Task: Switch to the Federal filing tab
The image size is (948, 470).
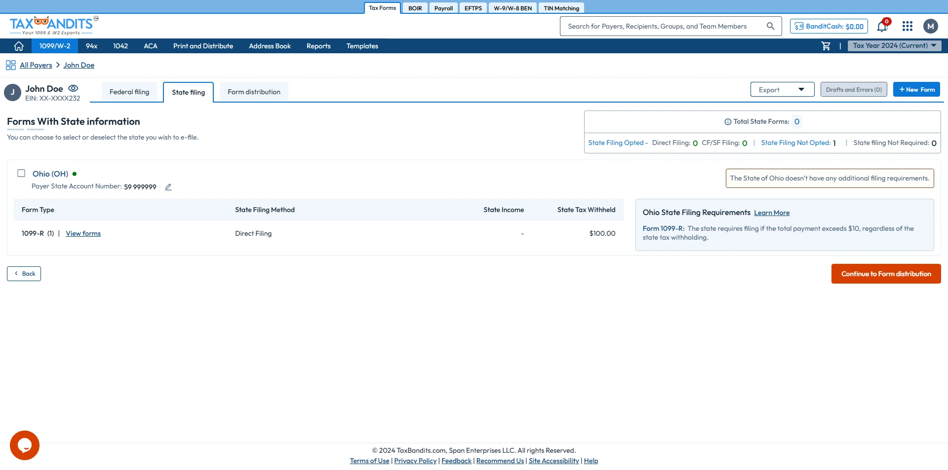Action: pyautogui.click(x=129, y=92)
